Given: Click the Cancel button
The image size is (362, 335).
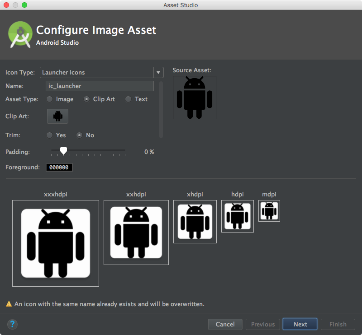Looking at the screenshot, I should (225, 324).
